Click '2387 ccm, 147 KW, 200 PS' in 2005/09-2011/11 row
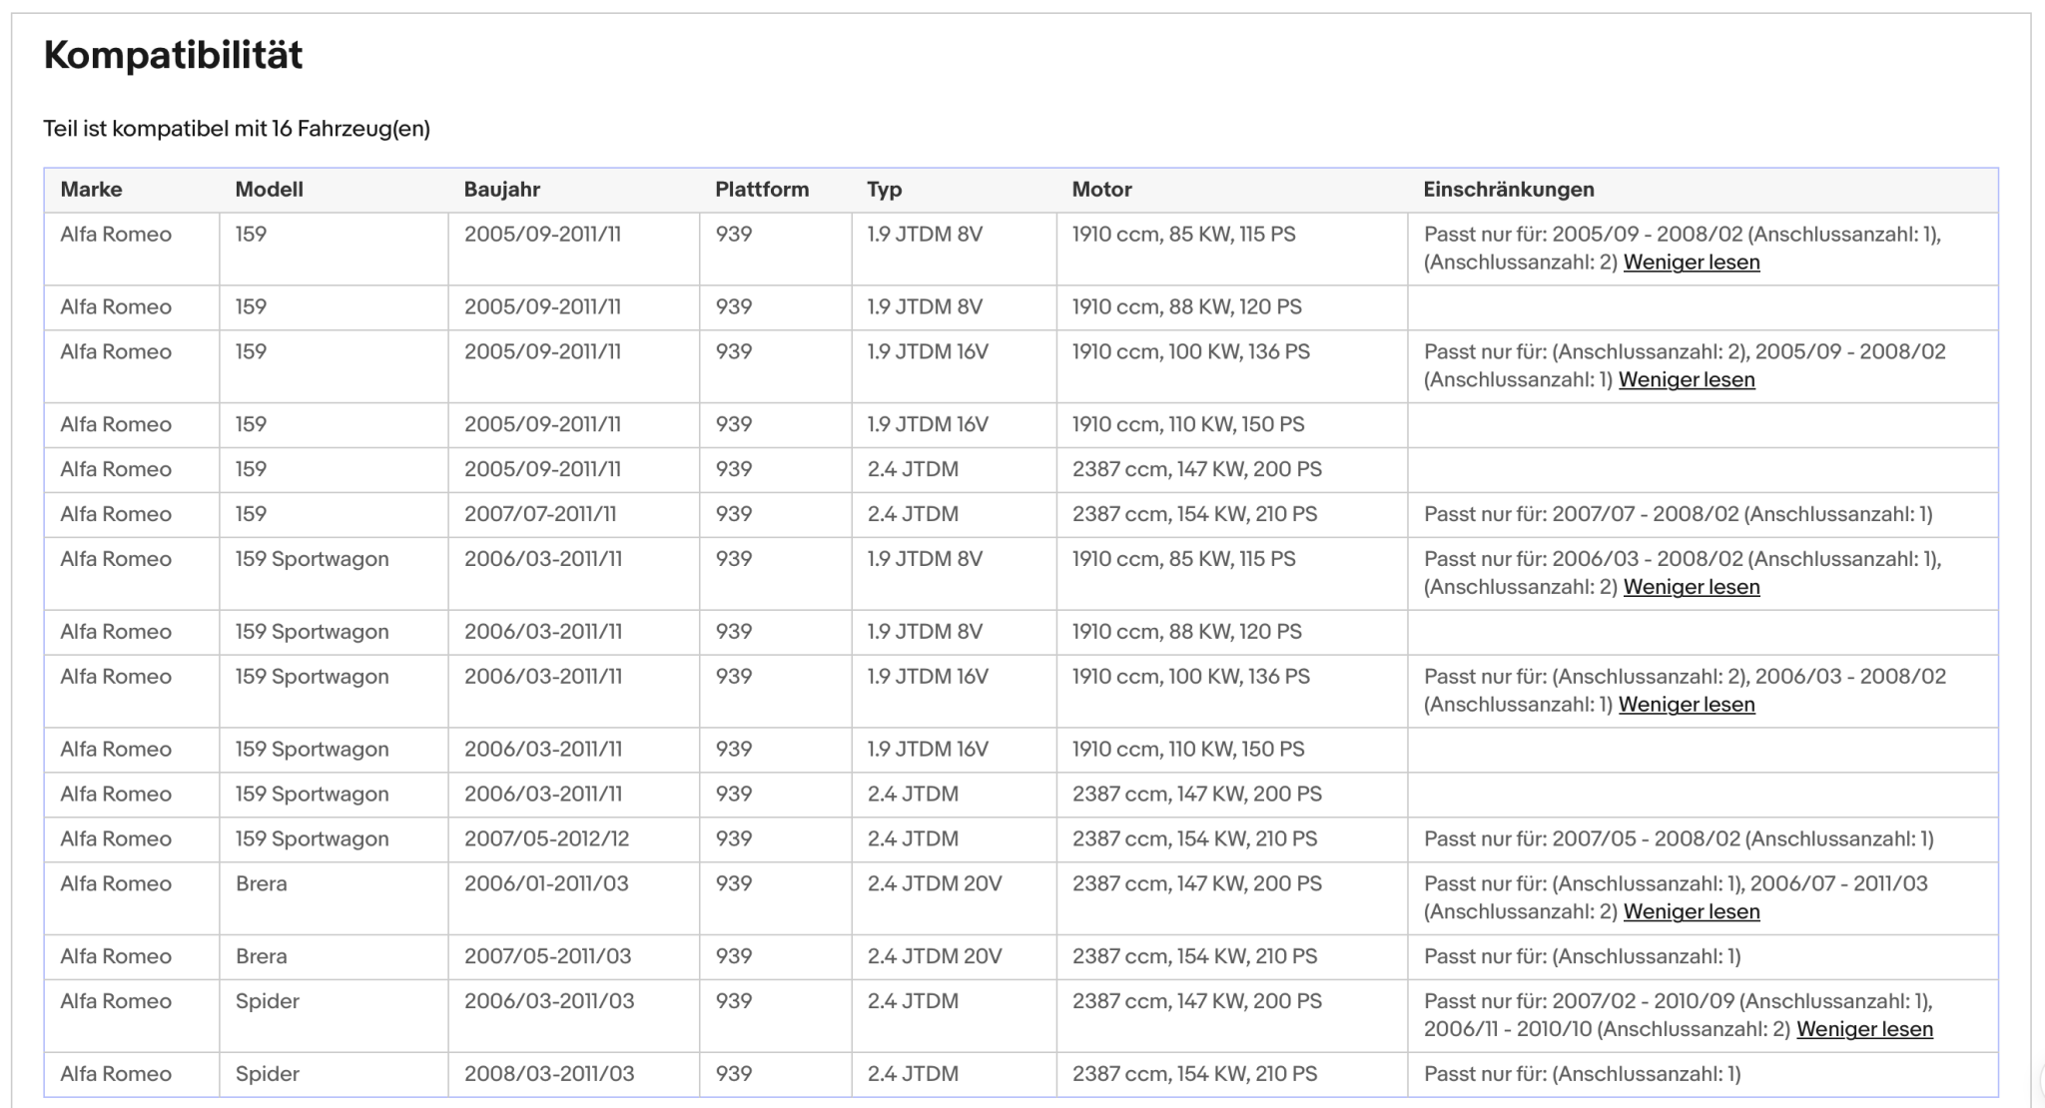The image size is (2045, 1108). tap(1196, 469)
